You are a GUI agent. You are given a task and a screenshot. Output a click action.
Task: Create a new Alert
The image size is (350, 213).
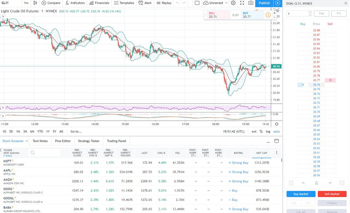click(145, 3)
